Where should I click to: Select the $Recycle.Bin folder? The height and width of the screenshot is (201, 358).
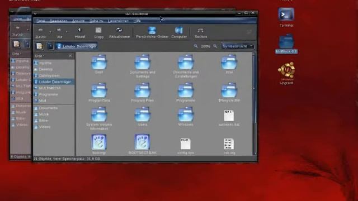pyautogui.click(x=229, y=92)
